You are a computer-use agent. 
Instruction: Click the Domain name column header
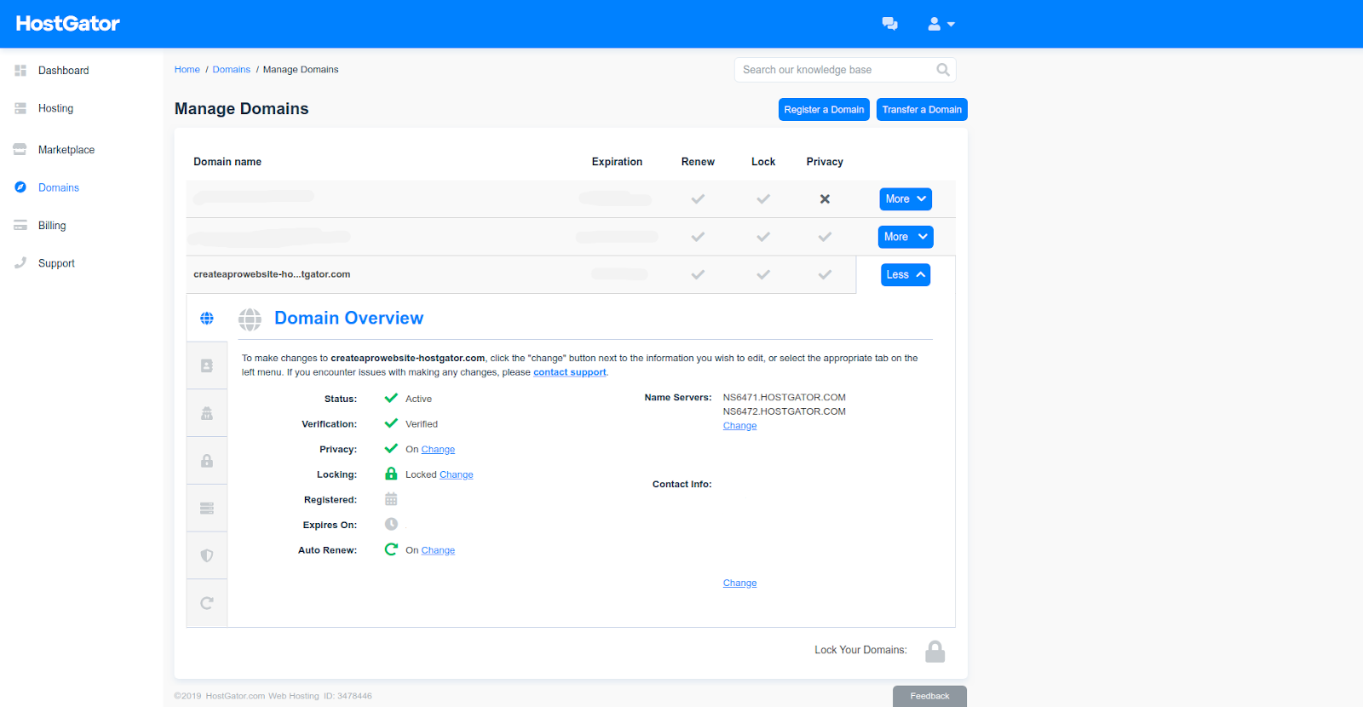coord(227,162)
